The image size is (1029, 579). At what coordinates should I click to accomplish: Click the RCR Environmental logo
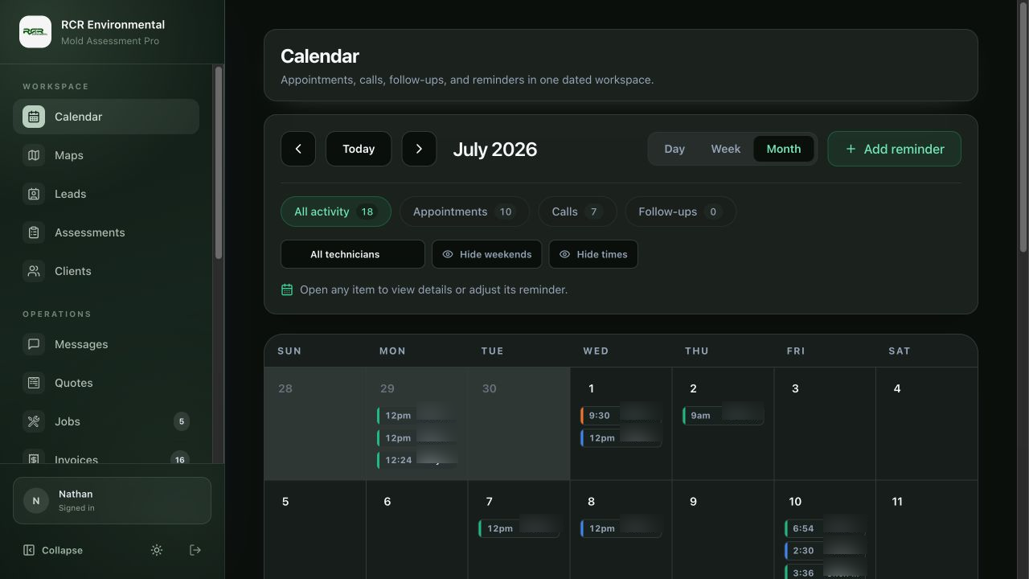(x=35, y=32)
